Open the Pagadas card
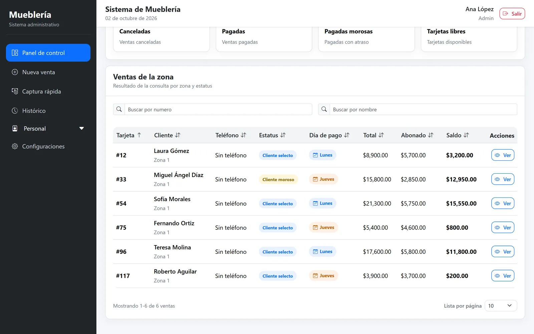Screen dimensions: 534x334 point(264,39)
